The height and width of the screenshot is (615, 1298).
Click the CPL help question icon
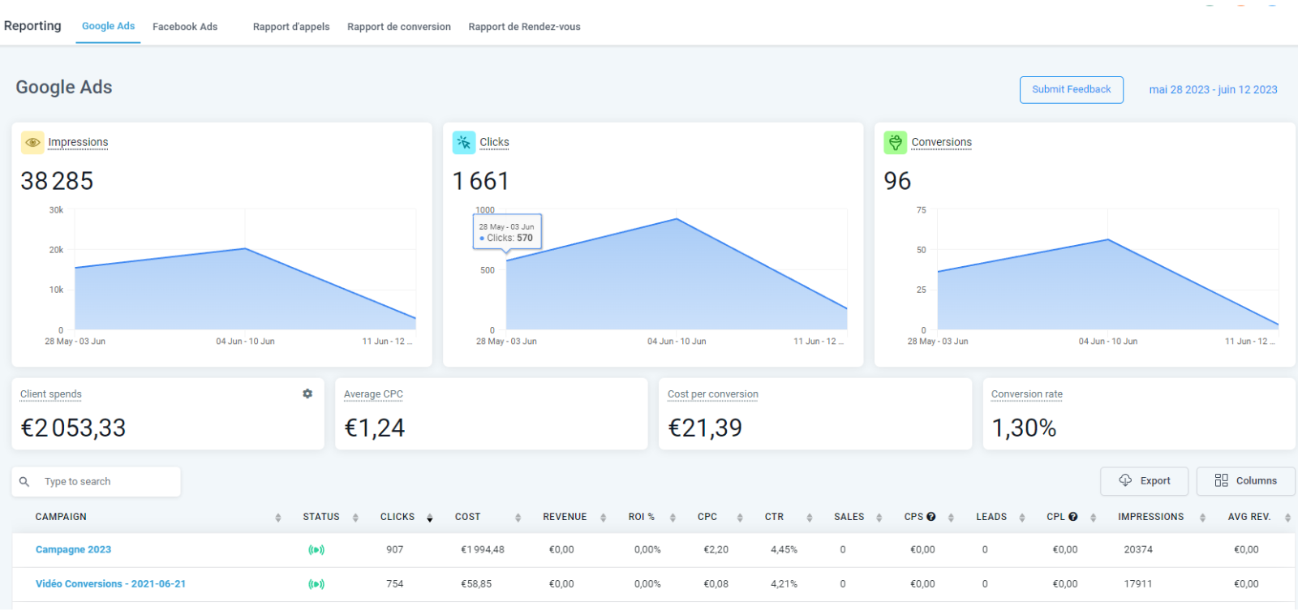click(x=1073, y=517)
